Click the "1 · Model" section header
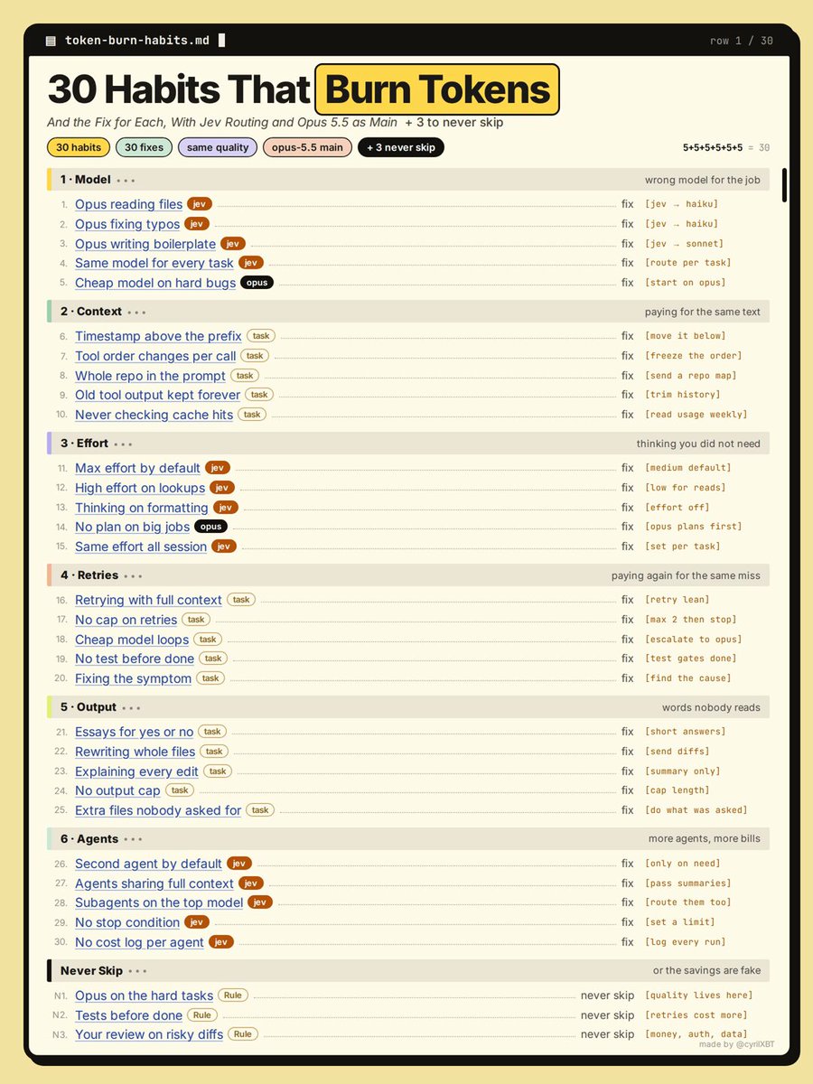Image resolution: width=813 pixels, height=1084 pixels. tap(408, 180)
